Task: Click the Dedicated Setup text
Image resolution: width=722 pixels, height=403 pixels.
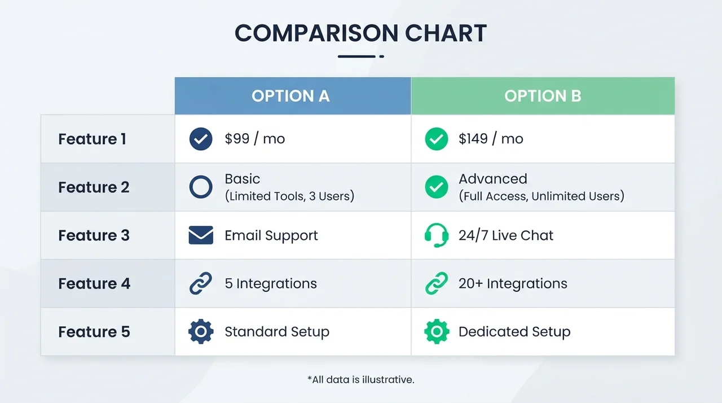Action: pos(514,332)
